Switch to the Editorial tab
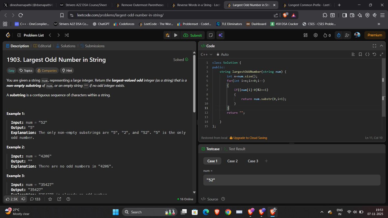This screenshot has width=388, height=218. point(42,46)
